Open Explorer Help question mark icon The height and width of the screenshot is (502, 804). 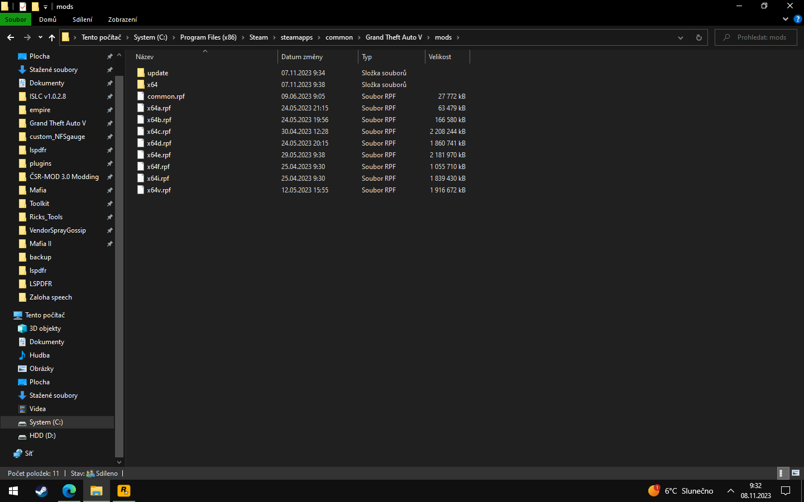[797, 19]
